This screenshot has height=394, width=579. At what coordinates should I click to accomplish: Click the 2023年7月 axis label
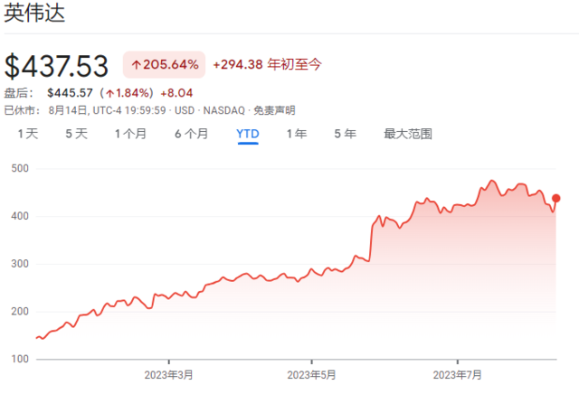click(x=457, y=375)
